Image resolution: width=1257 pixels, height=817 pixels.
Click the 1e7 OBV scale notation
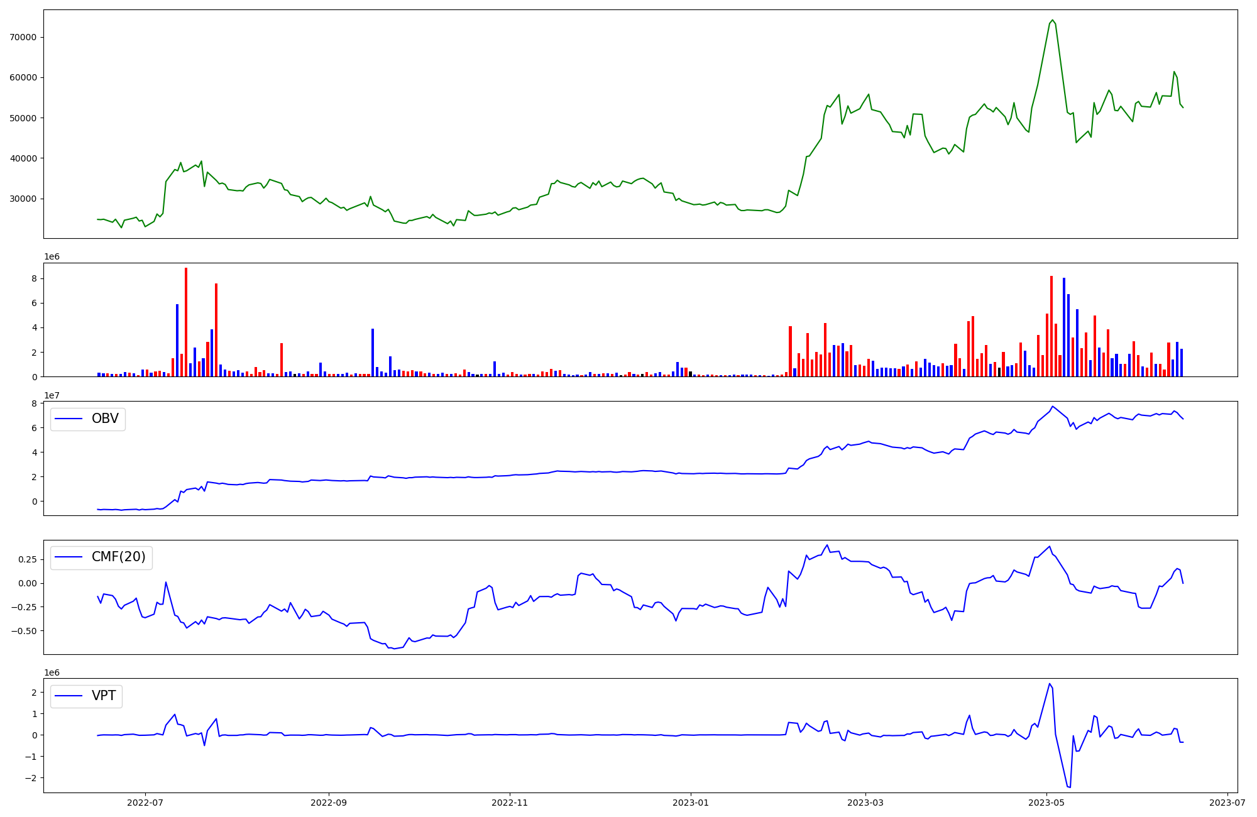click(52, 395)
